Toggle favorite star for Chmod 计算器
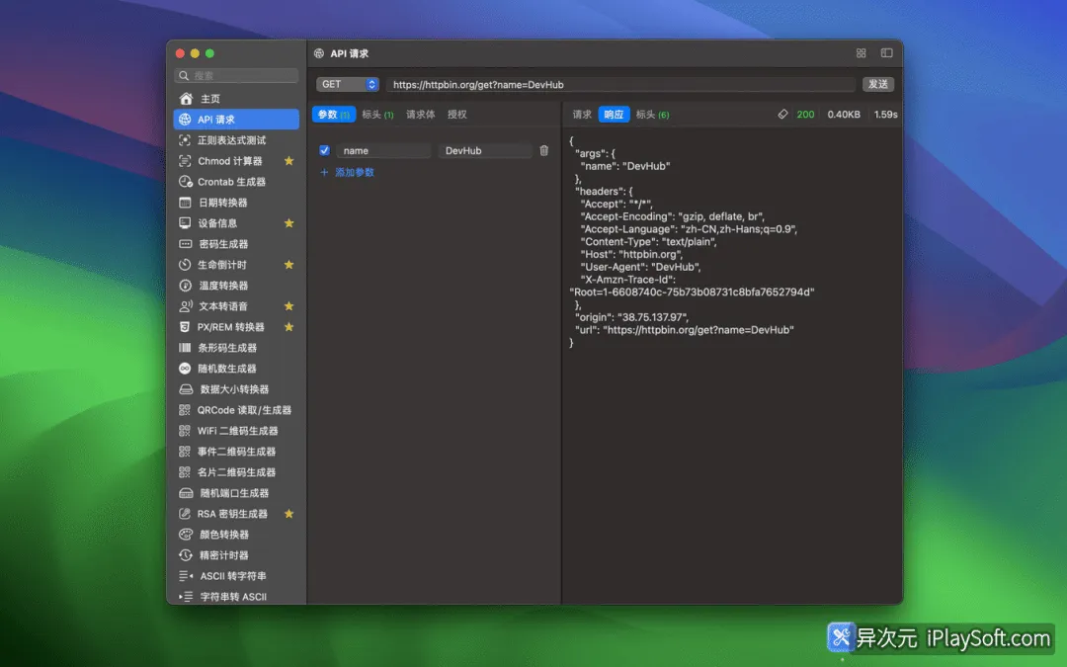This screenshot has width=1067, height=667. click(288, 161)
